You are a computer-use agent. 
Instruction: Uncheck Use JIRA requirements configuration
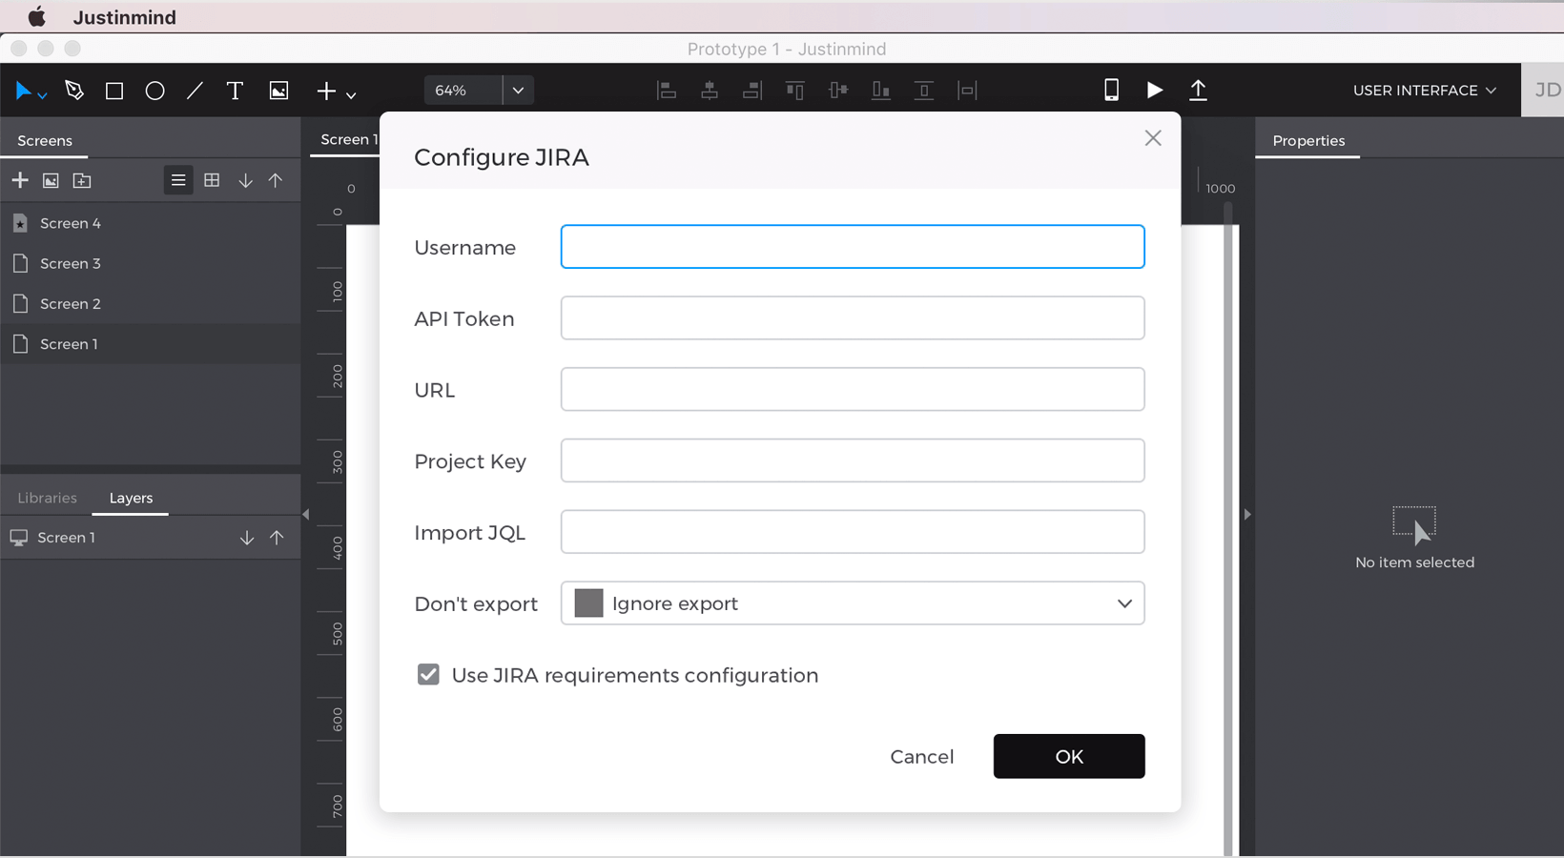428,675
